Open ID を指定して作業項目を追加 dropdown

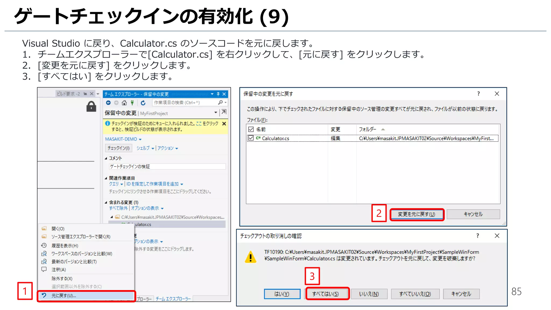155,184
